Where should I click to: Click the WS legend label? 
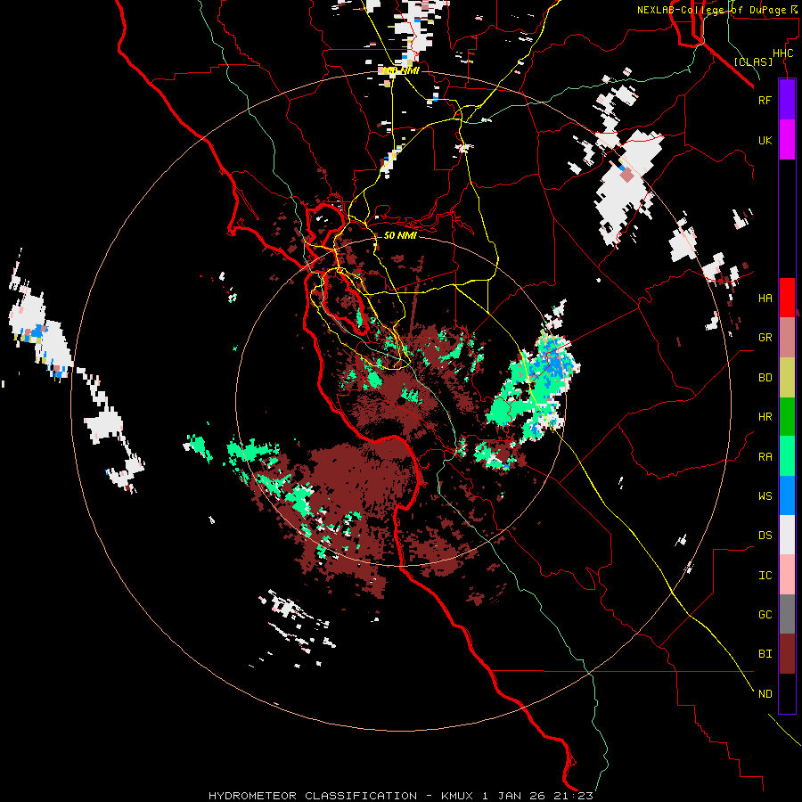(x=765, y=496)
